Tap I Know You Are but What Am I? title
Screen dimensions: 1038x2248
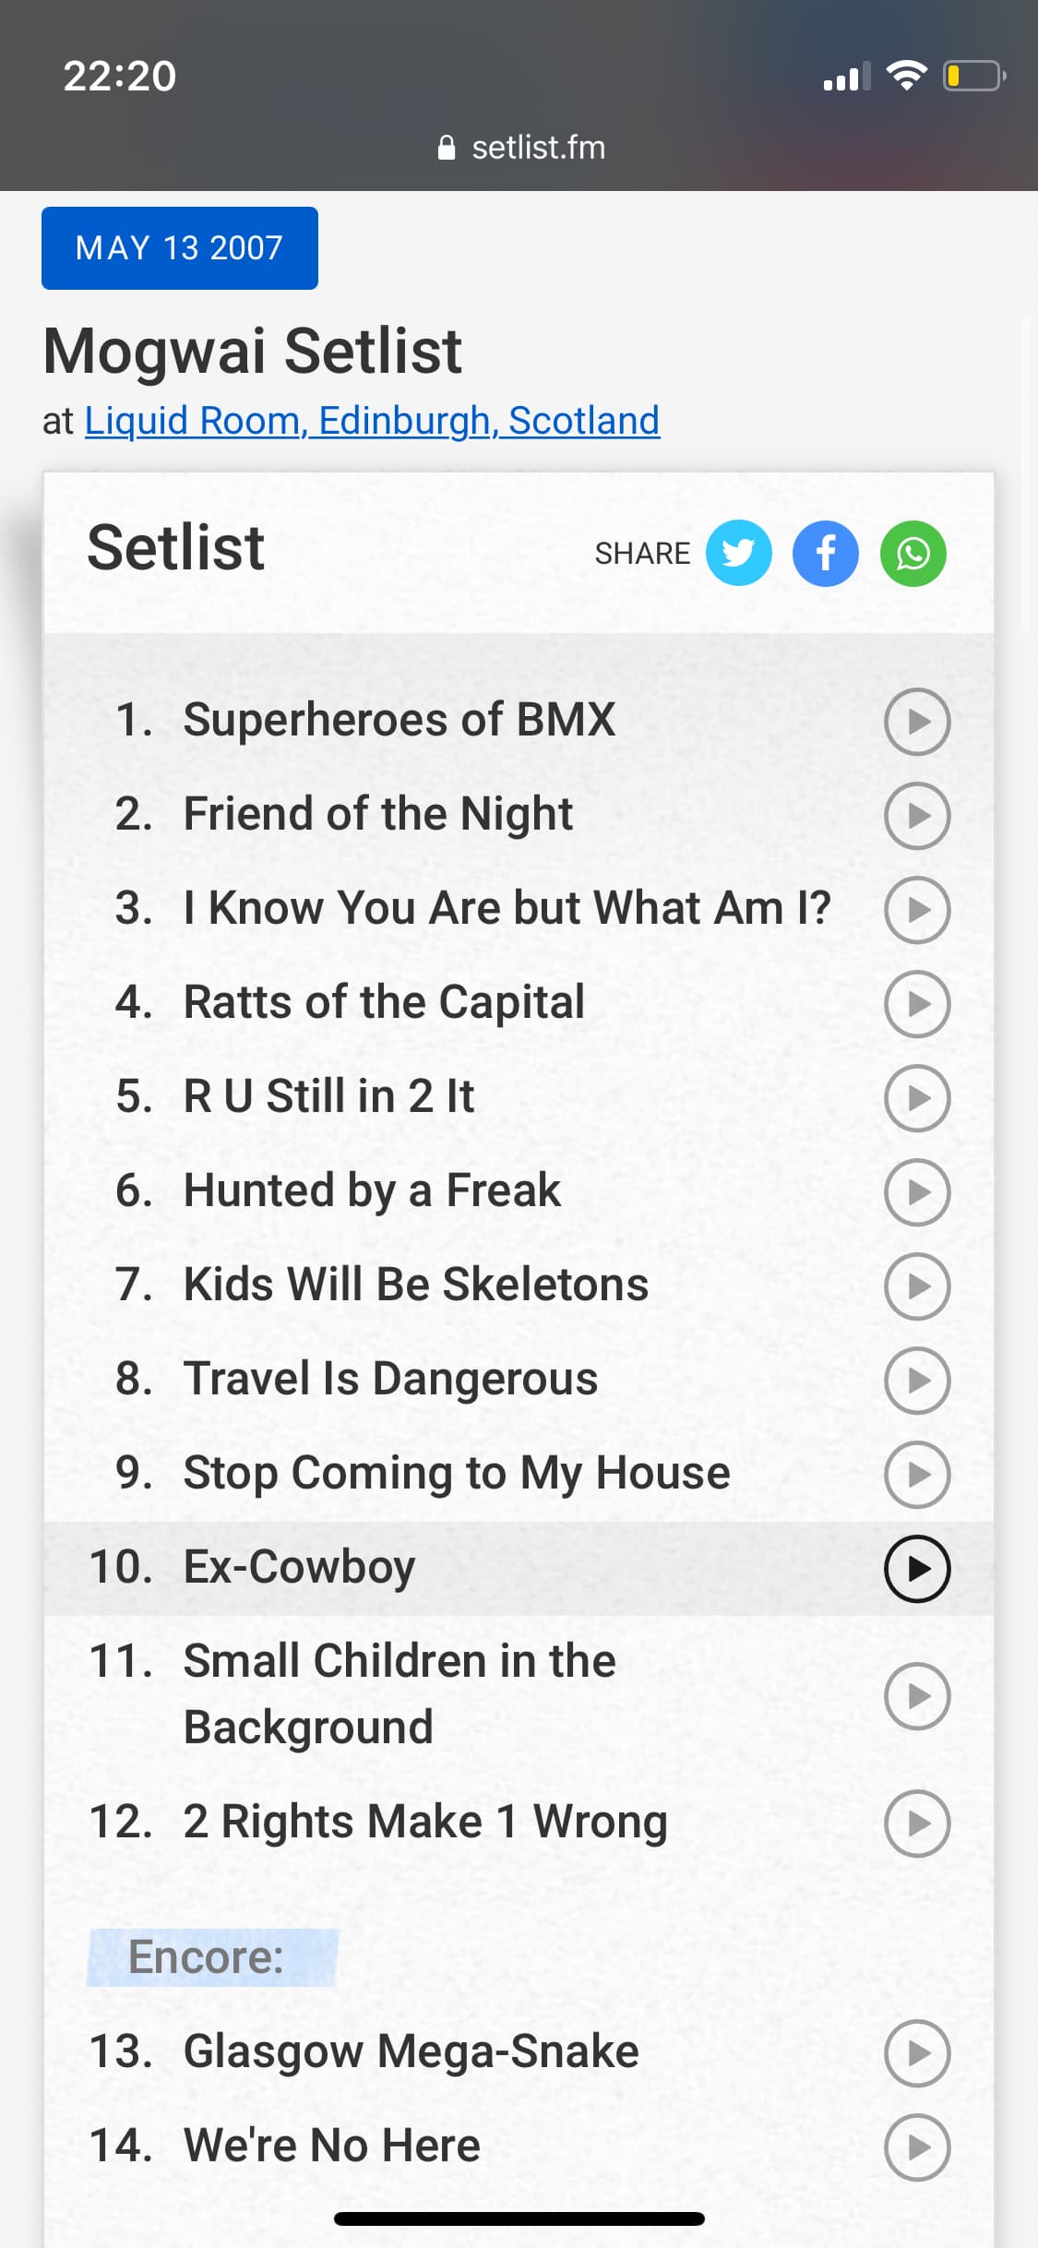click(507, 908)
